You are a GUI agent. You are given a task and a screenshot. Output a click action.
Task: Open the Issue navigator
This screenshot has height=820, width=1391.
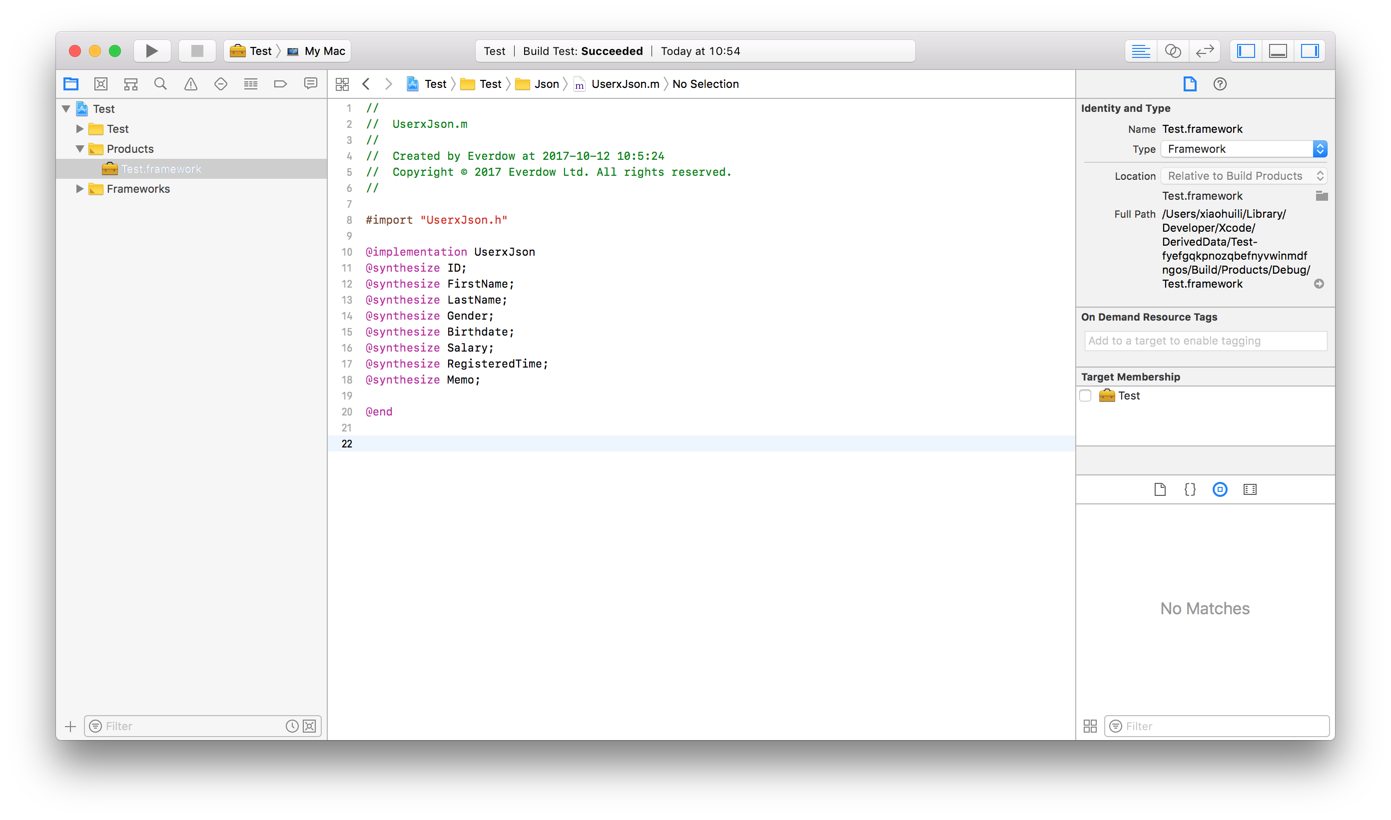coord(191,84)
